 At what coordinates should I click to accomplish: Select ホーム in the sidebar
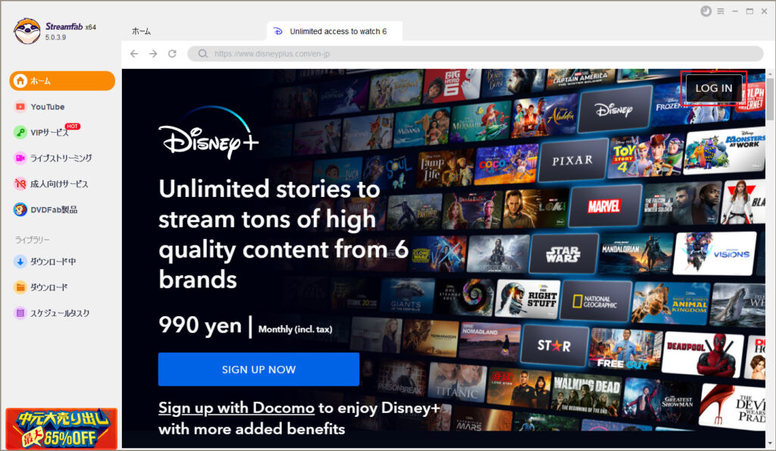point(62,80)
